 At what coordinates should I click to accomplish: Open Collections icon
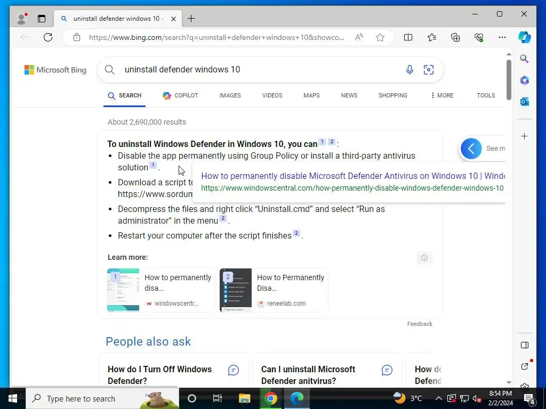(455, 37)
